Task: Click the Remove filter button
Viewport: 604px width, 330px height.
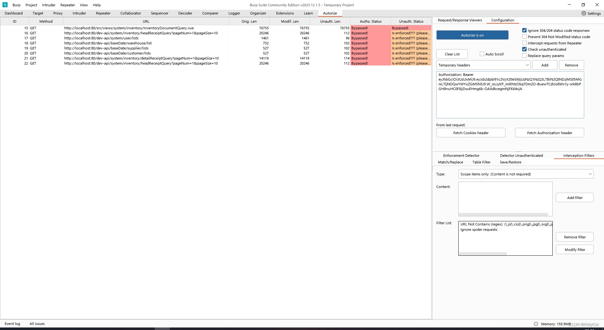Action: tap(575, 237)
